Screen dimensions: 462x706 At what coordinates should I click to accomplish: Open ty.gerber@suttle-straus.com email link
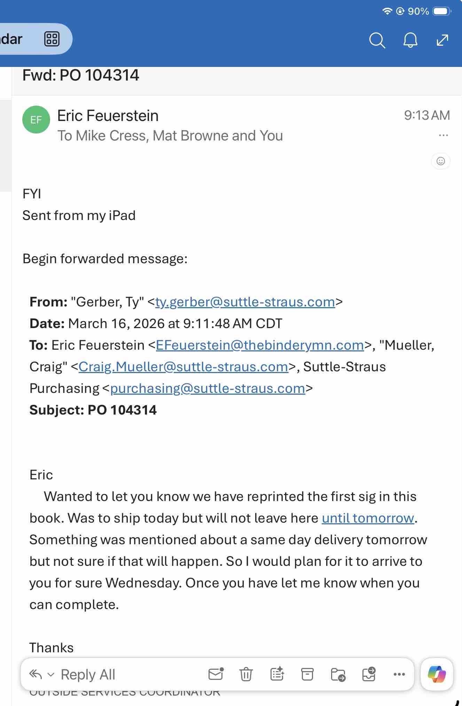point(245,302)
